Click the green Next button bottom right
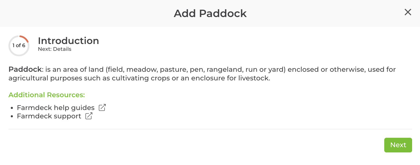This screenshot has width=420, height=165. pyautogui.click(x=398, y=145)
